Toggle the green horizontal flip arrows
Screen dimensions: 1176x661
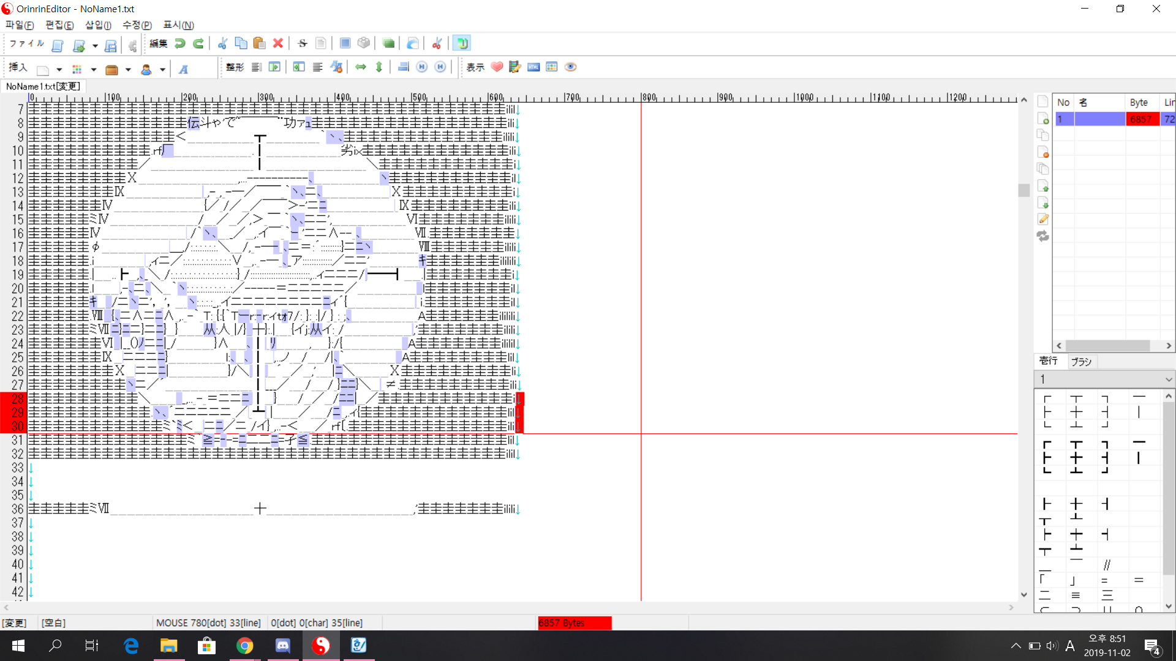pyautogui.click(x=361, y=67)
